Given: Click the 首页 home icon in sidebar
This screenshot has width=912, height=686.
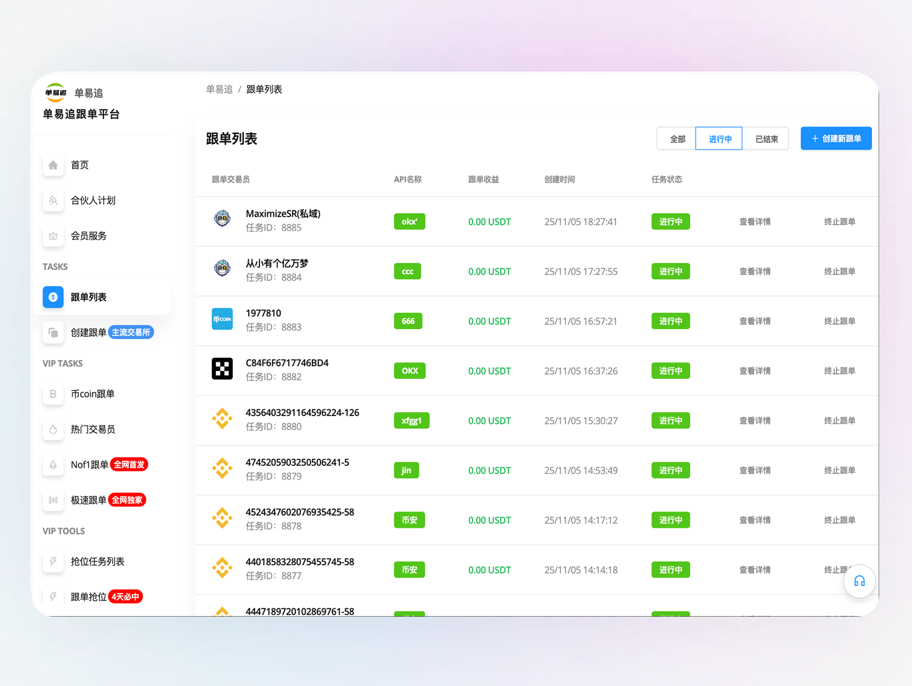Looking at the screenshot, I should click(53, 164).
